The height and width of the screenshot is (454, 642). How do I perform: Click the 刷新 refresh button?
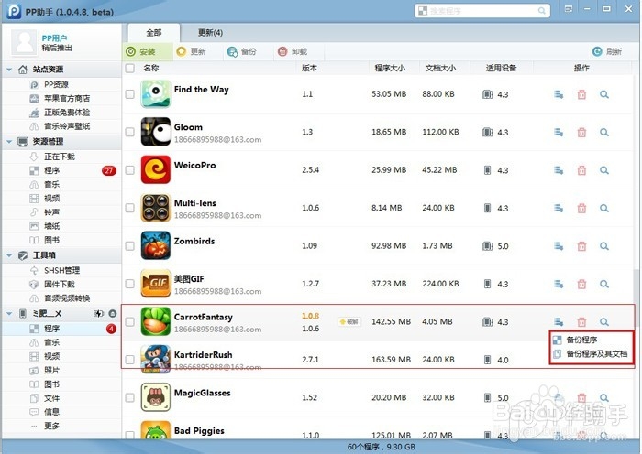pyautogui.click(x=607, y=51)
